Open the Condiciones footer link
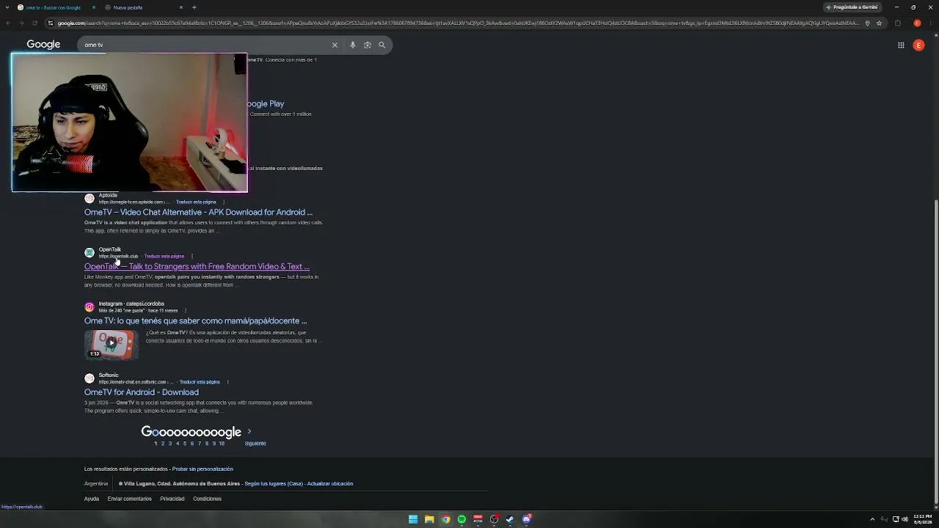 point(207,499)
